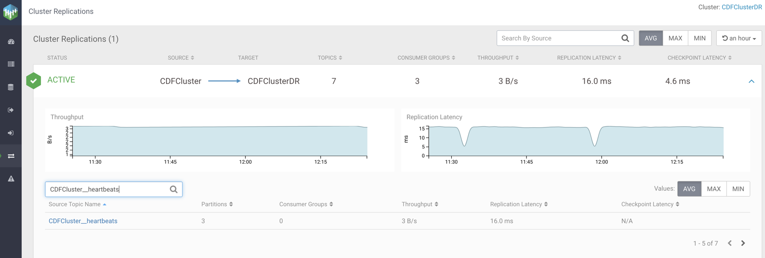Select top AVG aggregation toggle

[x=650, y=38]
